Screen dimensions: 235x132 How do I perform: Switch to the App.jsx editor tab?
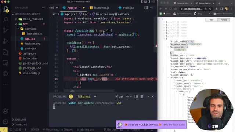click(73, 8)
